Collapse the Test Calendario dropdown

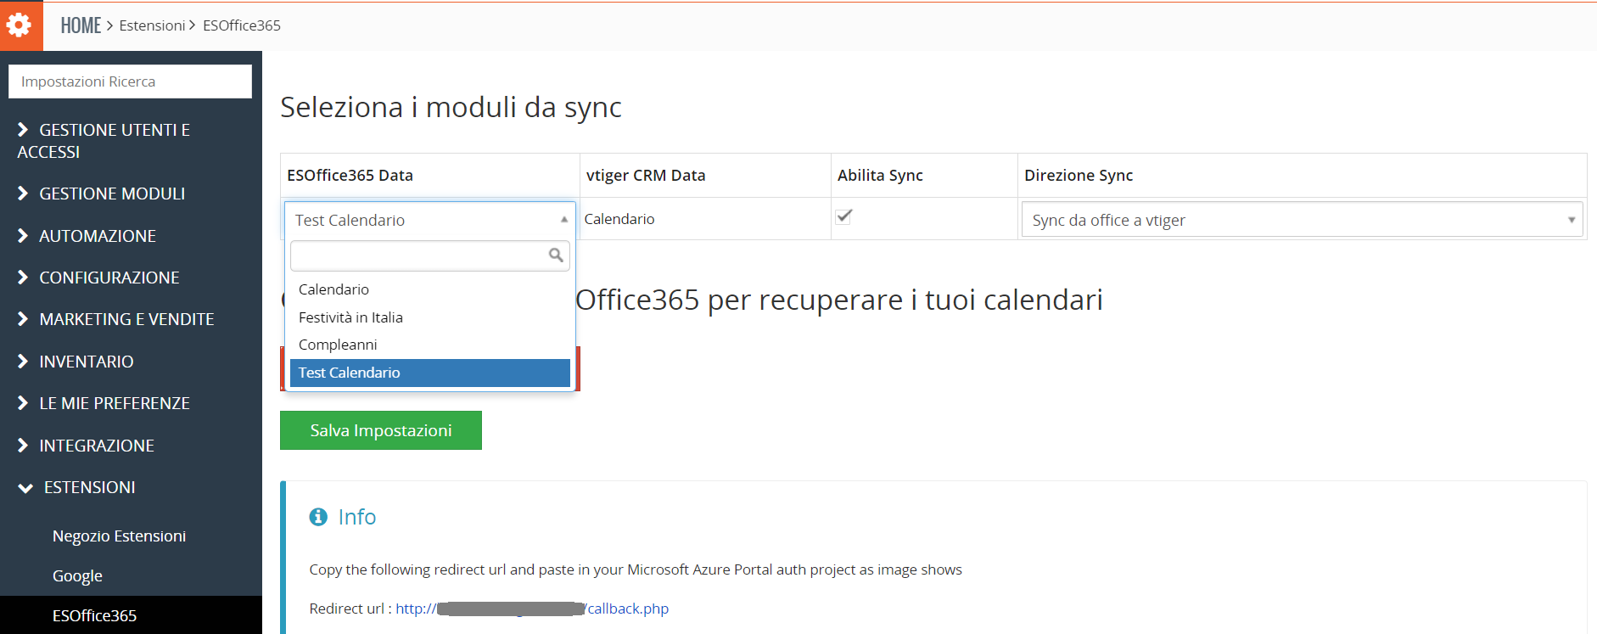click(430, 220)
